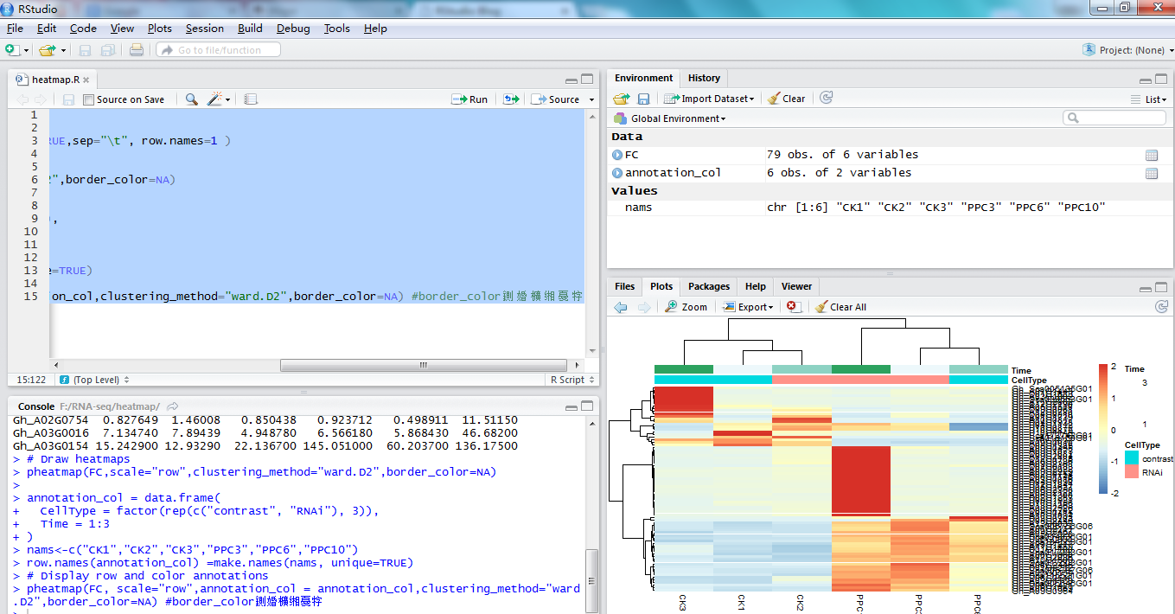The height and width of the screenshot is (614, 1175).
Task: Click the Run button
Action: click(x=469, y=99)
